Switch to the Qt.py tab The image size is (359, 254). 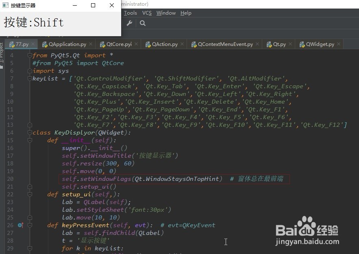pyautogui.click(x=279, y=44)
